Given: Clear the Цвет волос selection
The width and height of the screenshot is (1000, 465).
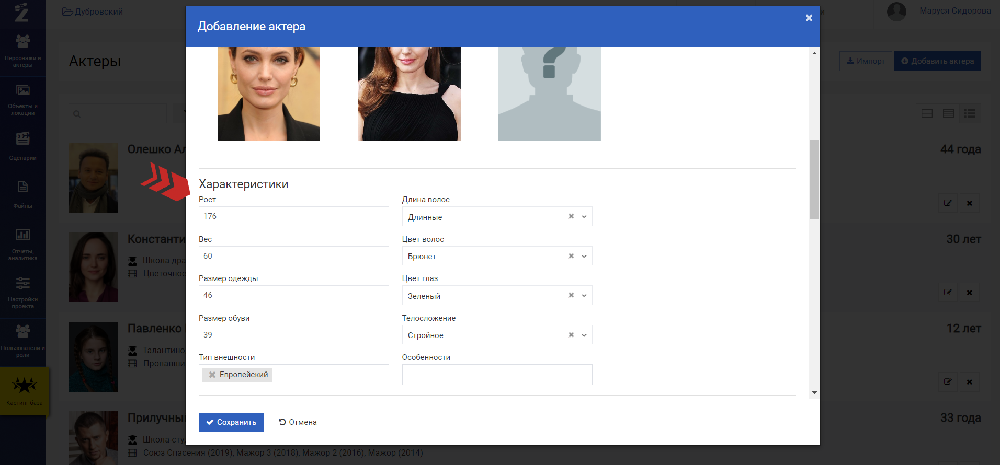Looking at the screenshot, I should pyautogui.click(x=571, y=256).
